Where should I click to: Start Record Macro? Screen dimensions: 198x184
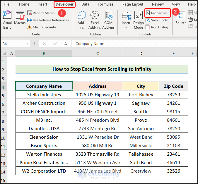(41, 13)
